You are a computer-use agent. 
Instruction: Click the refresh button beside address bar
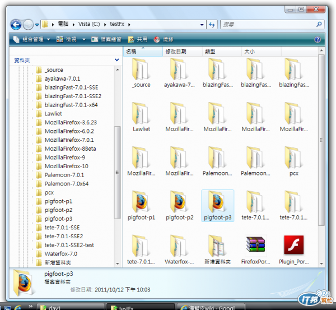pos(212,25)
